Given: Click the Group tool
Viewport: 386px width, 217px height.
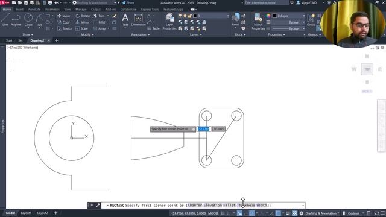Looking at the screenshot, I should (311, 20).
